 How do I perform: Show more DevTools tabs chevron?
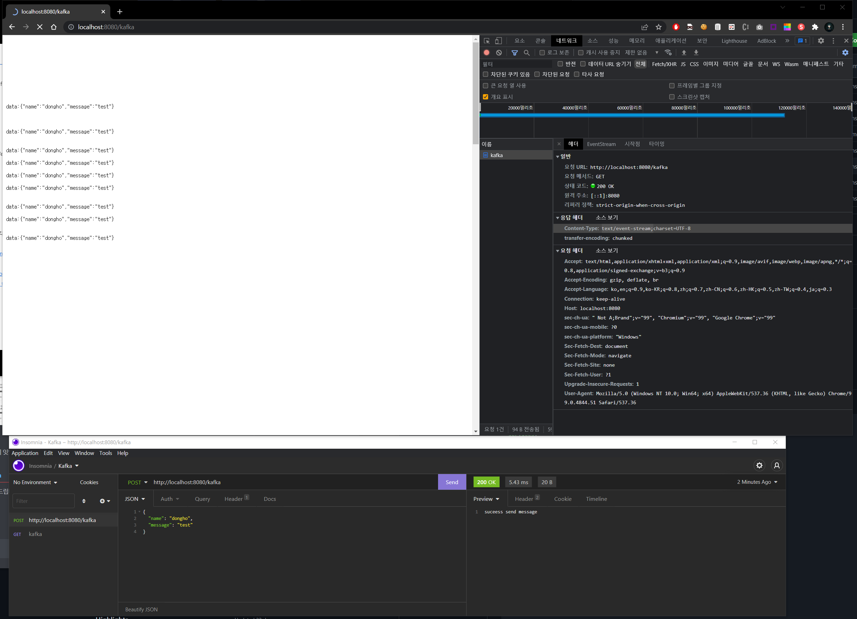point(787,41)
